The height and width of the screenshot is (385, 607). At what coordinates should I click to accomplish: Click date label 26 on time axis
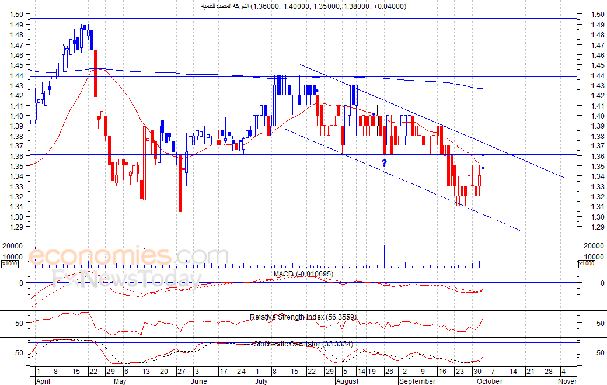[389, 372]
